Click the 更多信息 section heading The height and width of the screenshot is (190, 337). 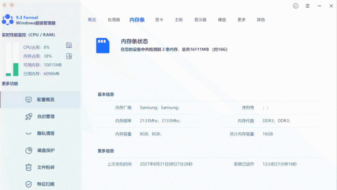[x=106, y=151]
